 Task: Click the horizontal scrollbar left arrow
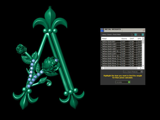102,68
